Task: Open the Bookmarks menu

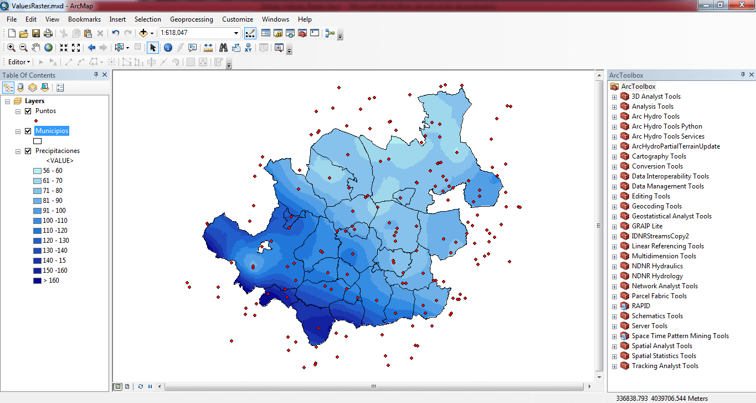Action: coord(84,19)
